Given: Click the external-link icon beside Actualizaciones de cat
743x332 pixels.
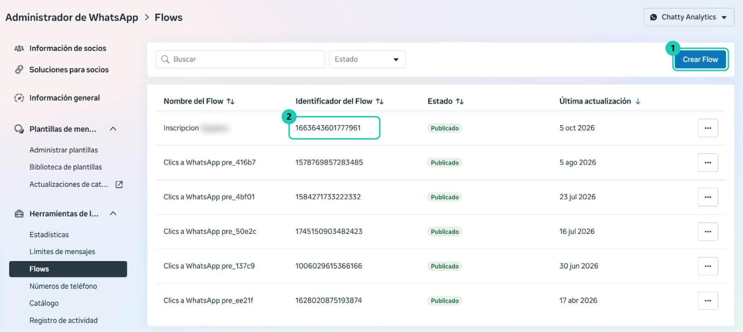Looking at the screenshot, I should coord(119,184).
